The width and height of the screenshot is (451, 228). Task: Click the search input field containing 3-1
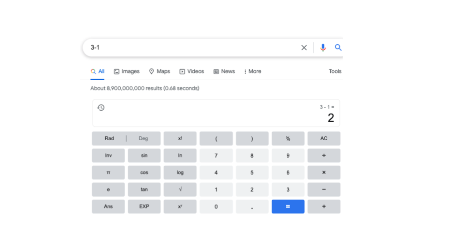point(189,48)
